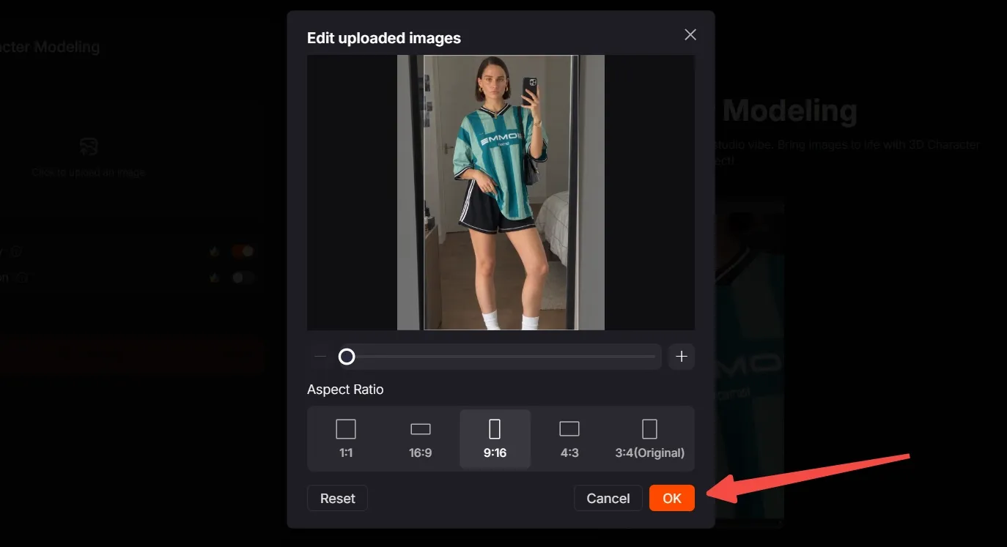The width and height of the screenshot is (1007, 547).
Task: Click the zoom out minus icon
Action: [320, 357]
